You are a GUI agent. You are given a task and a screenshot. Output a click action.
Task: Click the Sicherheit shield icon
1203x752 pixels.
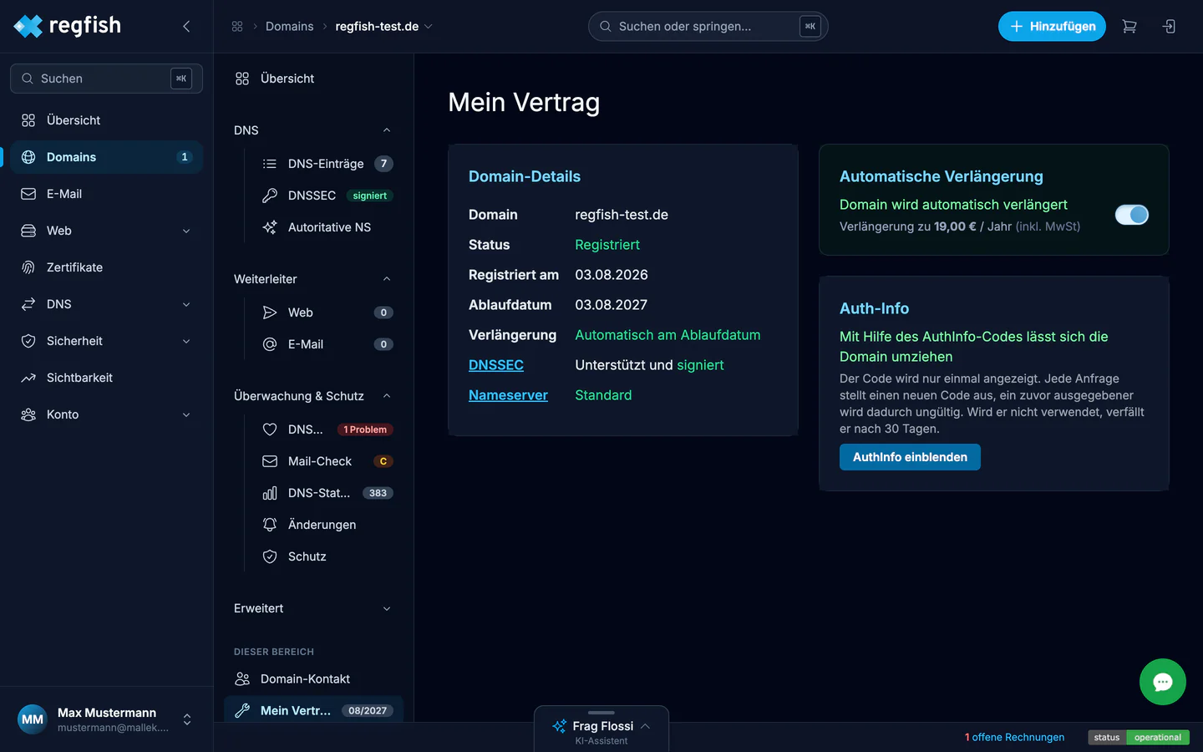click(28, 341)
